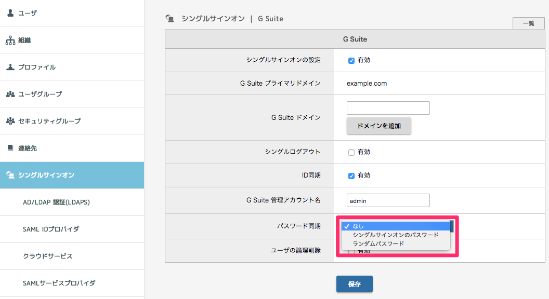Open AD/LDAP 認証(LDAPS) submenu
This screenshot has width=549, height=299.
(x=72, y=202)
